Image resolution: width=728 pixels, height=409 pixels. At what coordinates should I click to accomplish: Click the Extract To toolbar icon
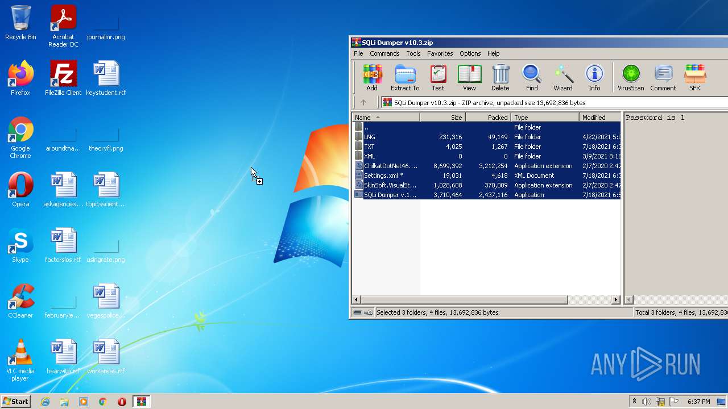tap(405, 77)
